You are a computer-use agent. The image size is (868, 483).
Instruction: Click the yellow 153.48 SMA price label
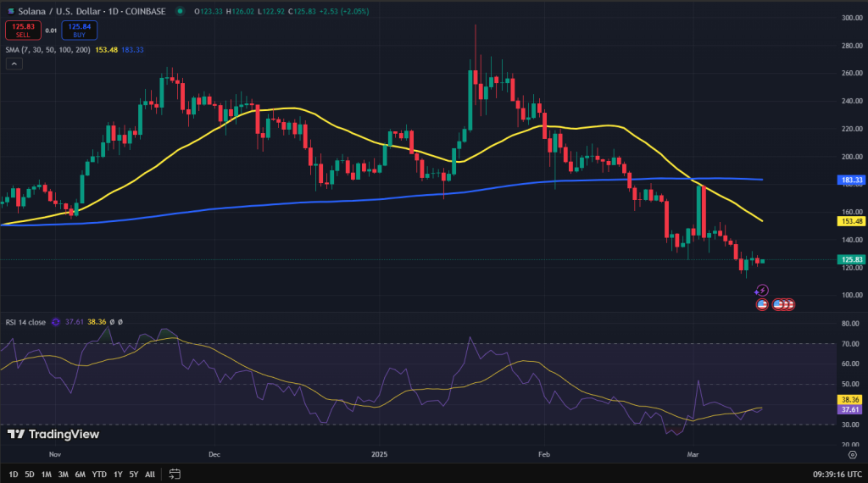point(851,221)
